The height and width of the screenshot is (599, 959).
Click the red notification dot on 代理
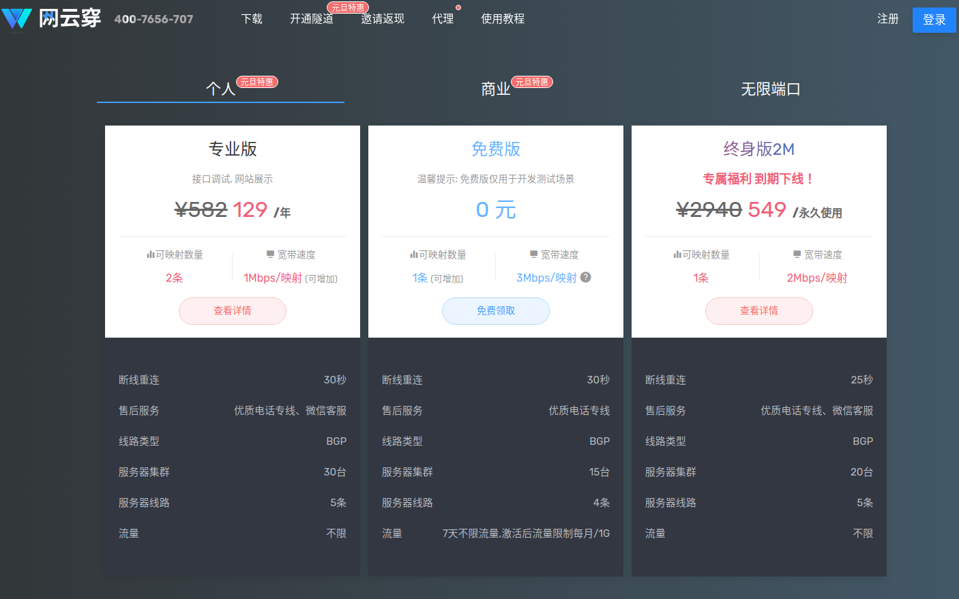click(x=459, y=8)
